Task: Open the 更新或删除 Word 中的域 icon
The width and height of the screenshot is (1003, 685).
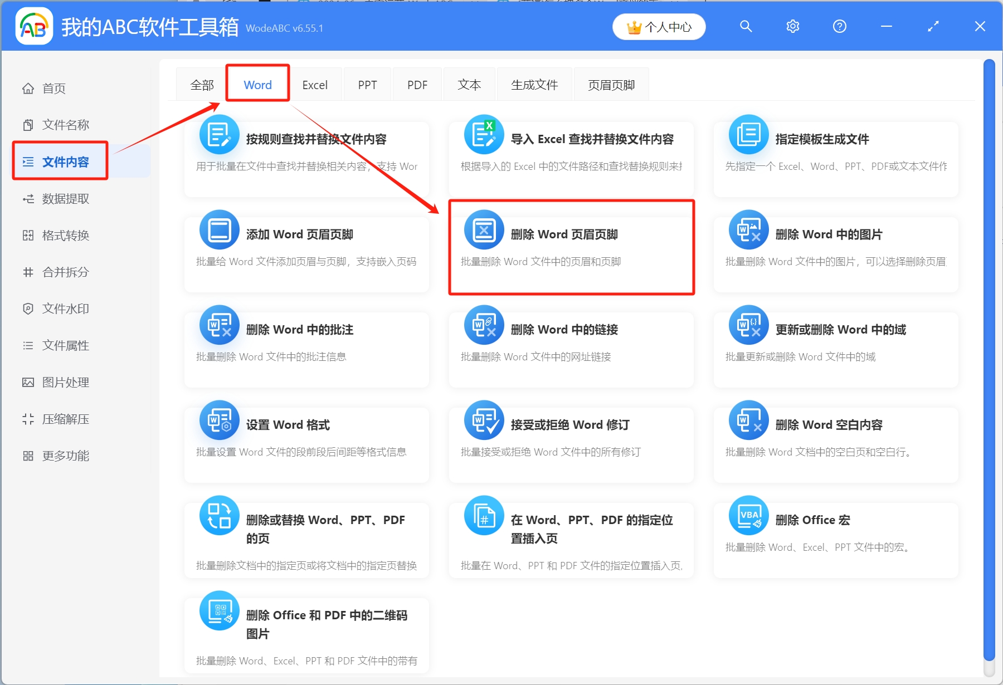Action: (x=748, y=325)
